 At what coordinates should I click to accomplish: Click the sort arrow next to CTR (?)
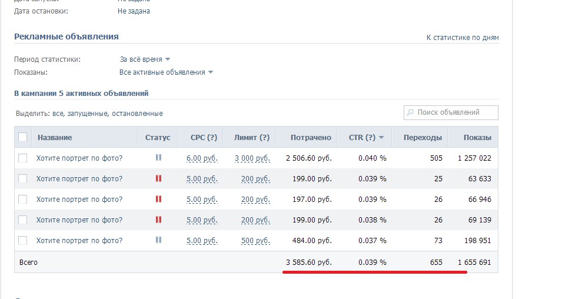tap(381, 138)
